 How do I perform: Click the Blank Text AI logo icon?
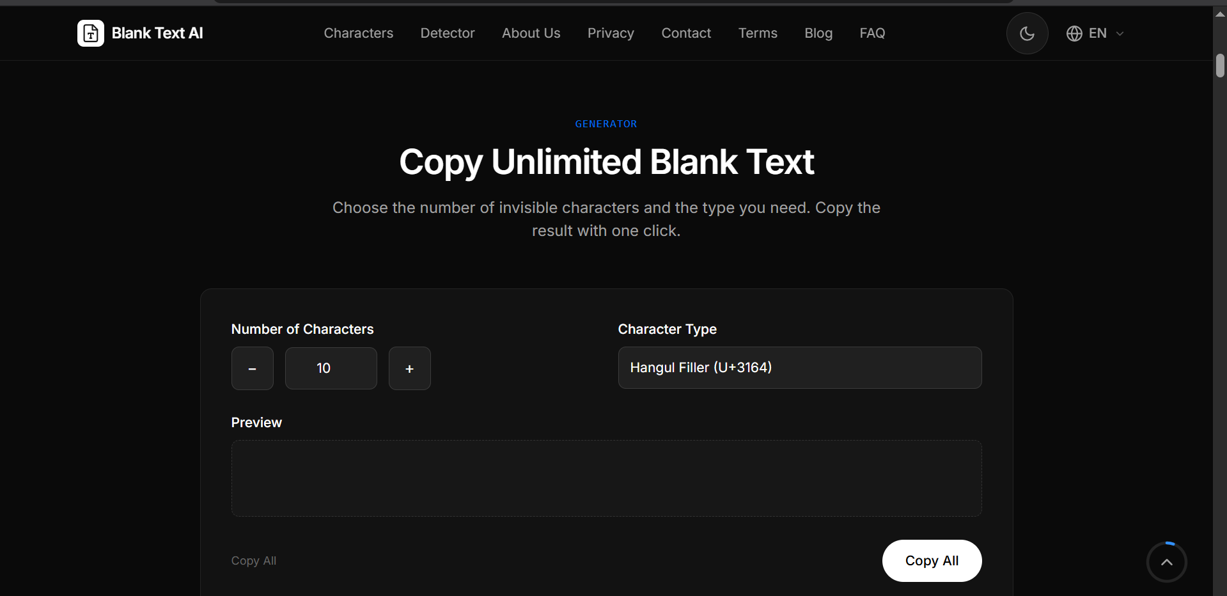[91, 33]
